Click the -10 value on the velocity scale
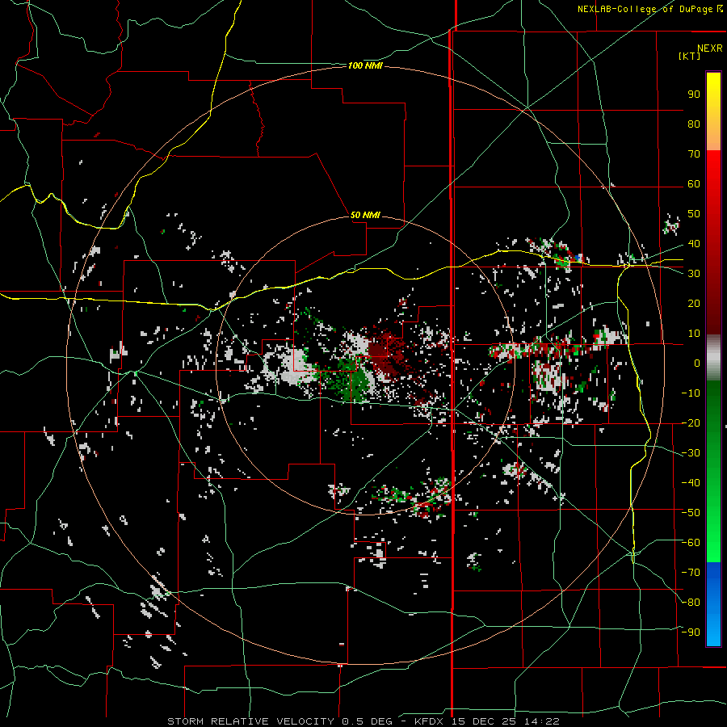727x727 pixels. point(691,393)
